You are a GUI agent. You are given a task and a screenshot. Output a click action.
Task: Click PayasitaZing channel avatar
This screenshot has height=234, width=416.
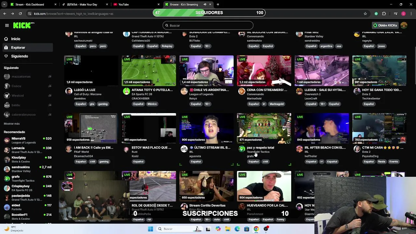(x=357, y=149)
